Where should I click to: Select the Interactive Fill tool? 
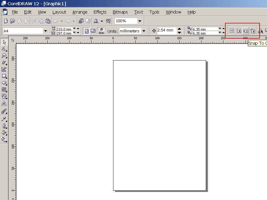point(4,140)
